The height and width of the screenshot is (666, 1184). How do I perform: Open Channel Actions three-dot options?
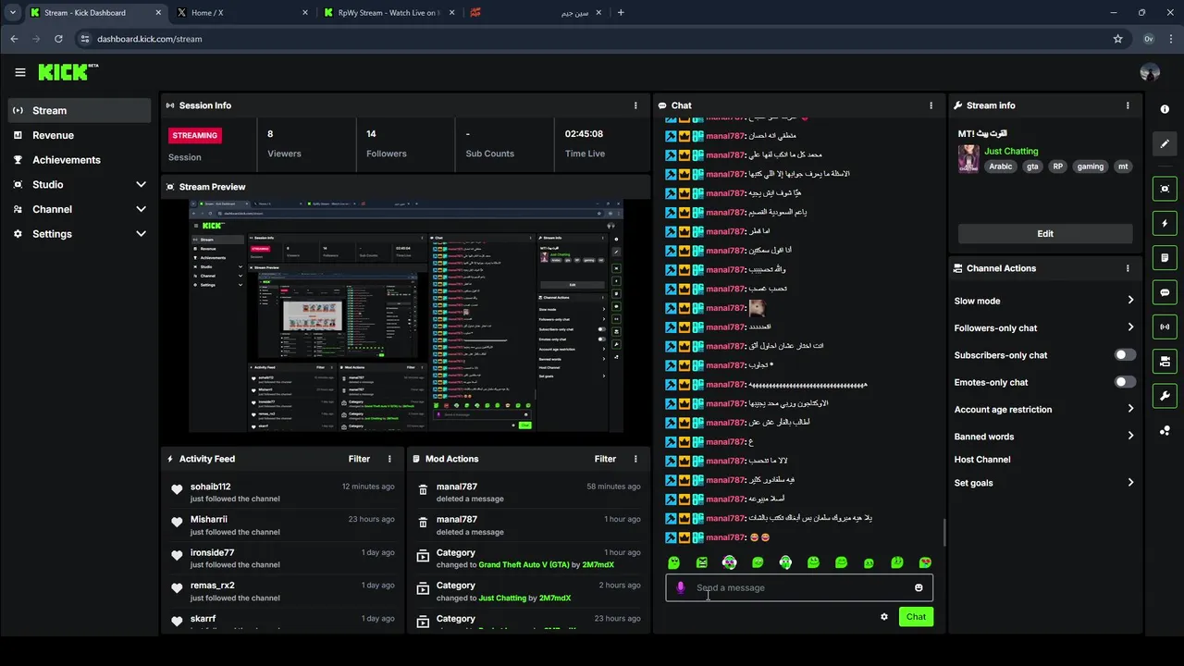(1128, 268)
